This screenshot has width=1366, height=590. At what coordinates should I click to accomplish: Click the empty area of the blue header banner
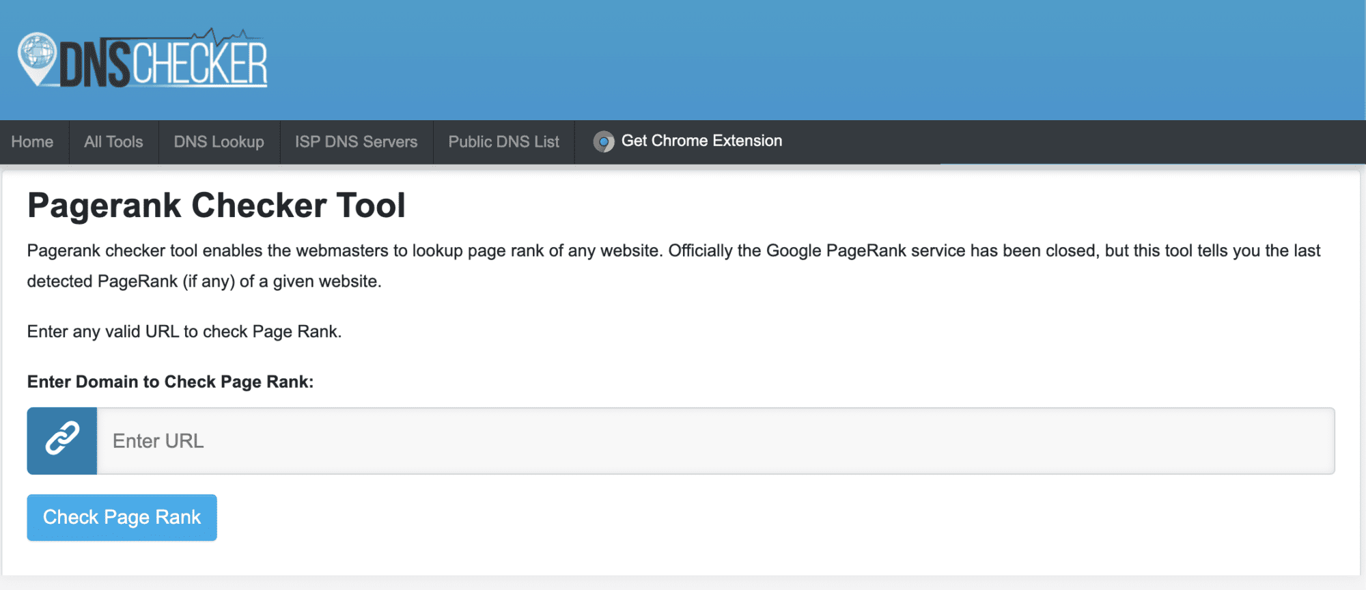click(x=820, y=60)
